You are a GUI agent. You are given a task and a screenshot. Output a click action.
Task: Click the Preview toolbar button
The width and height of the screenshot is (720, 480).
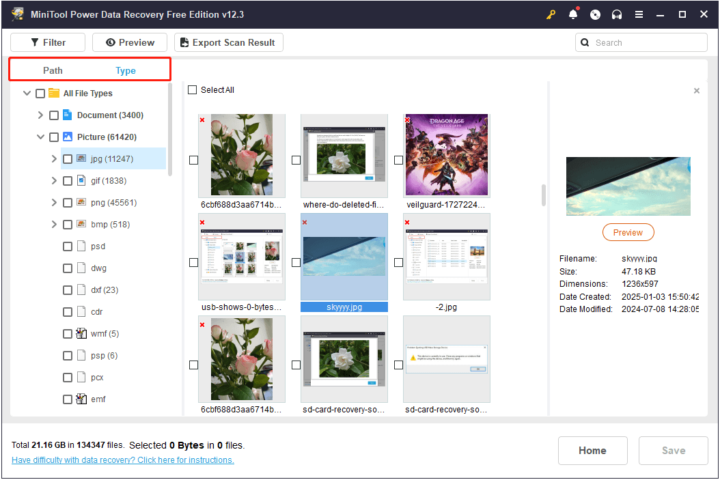coord(130,43)
